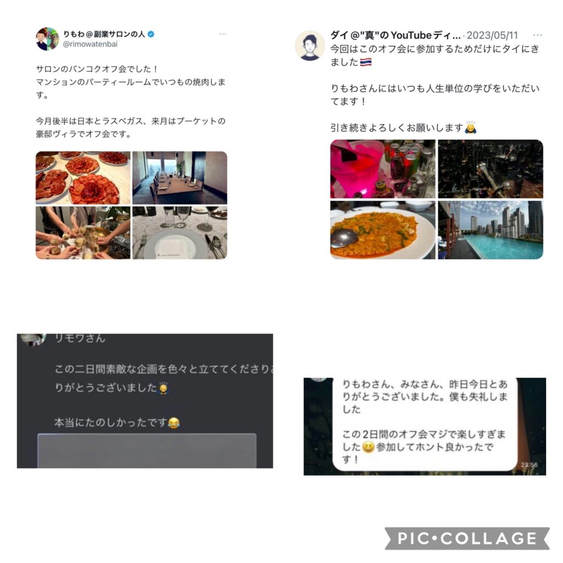
Task: Click the PIC·COLLAGE watermark banner
Action: click(467, 538)
